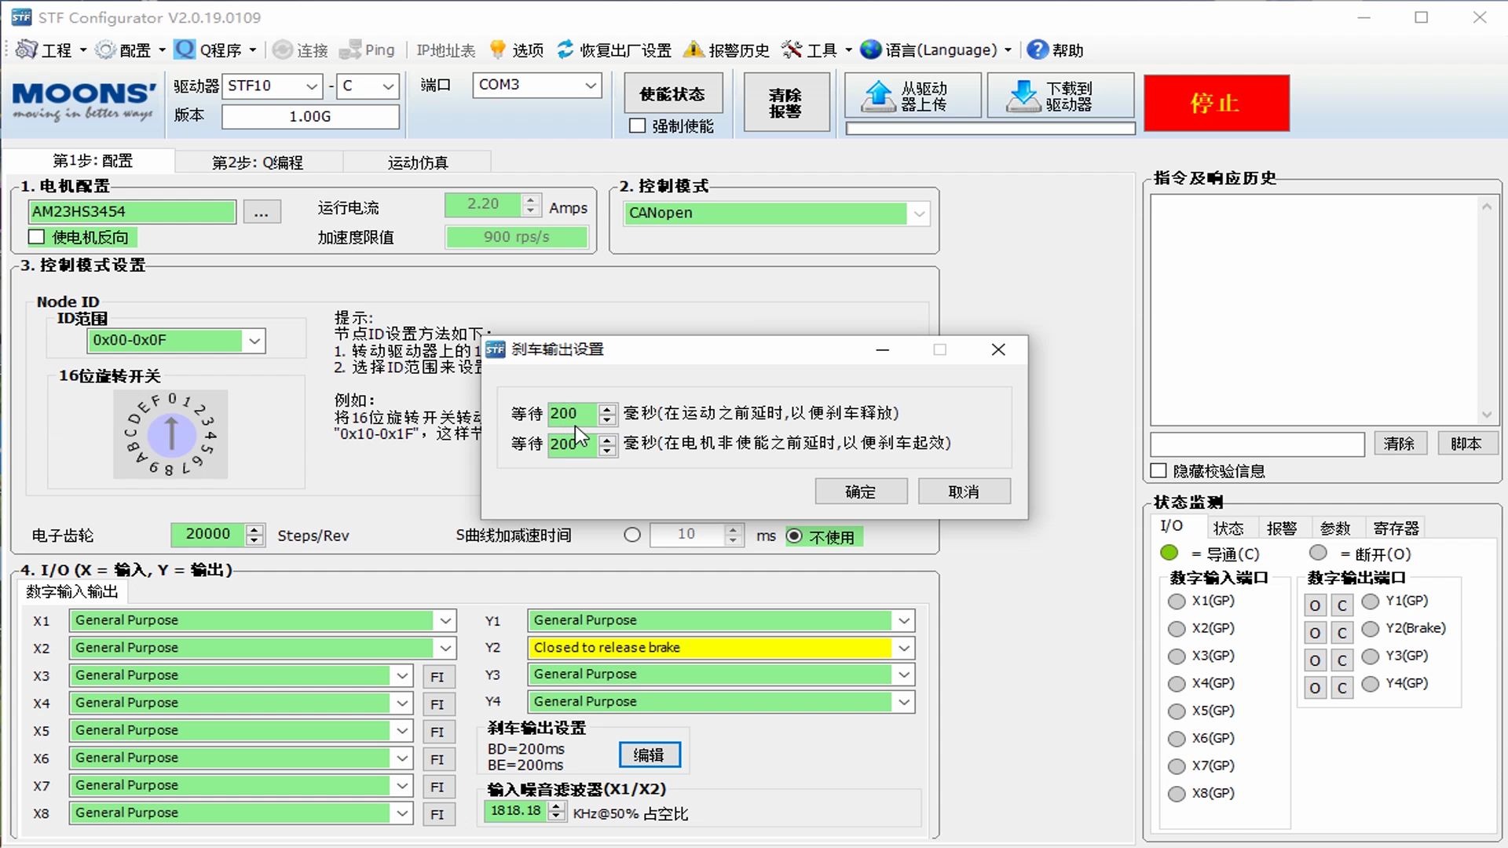Click the 编辑 button for brake output
Image resolution: width=1508 pixels, height=848 pixels.
click(x=650, y=754)
